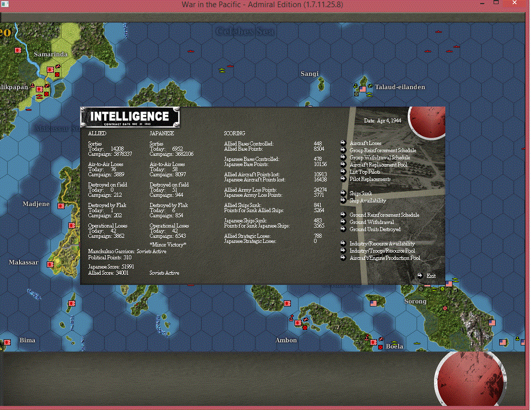
Task: Click arrow icon beside Exit
Action: (420, 275)
